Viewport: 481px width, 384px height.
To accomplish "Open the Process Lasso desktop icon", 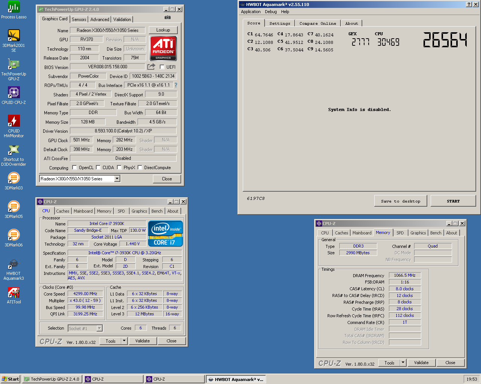I will [14, 10].
